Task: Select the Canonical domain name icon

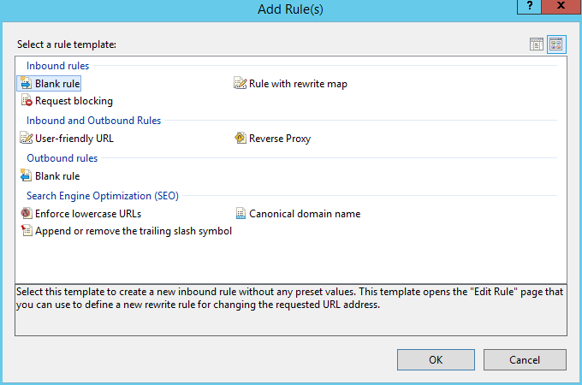Action: point(241,214)
